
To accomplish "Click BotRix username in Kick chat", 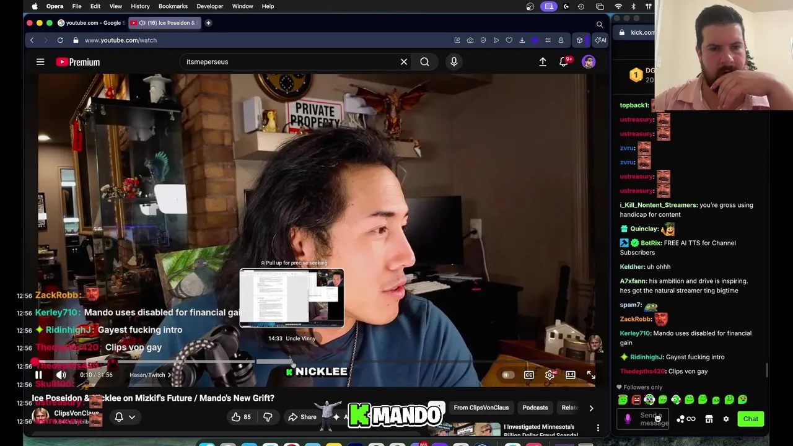I will pos(651,243).
